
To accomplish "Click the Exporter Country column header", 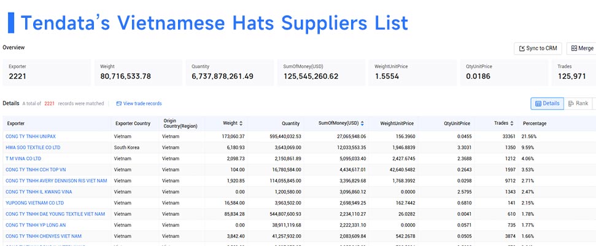I will (x=133, y=124).
